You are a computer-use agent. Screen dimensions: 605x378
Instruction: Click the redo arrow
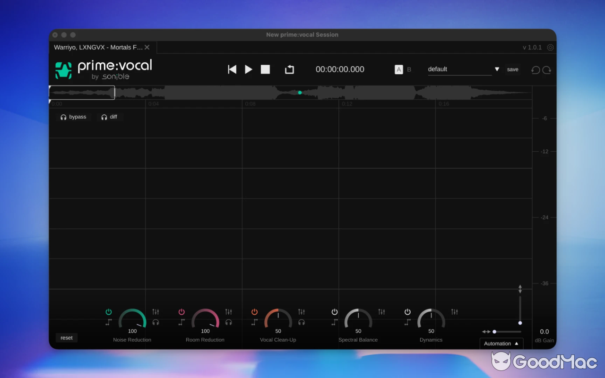[x=547, y=69]
